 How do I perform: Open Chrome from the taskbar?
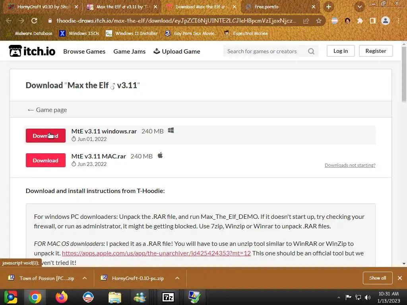pos(35,297)
